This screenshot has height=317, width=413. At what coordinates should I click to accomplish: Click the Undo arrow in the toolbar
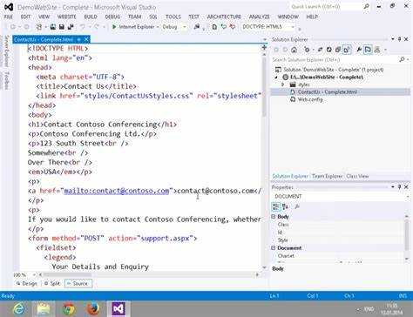[83, 27]
